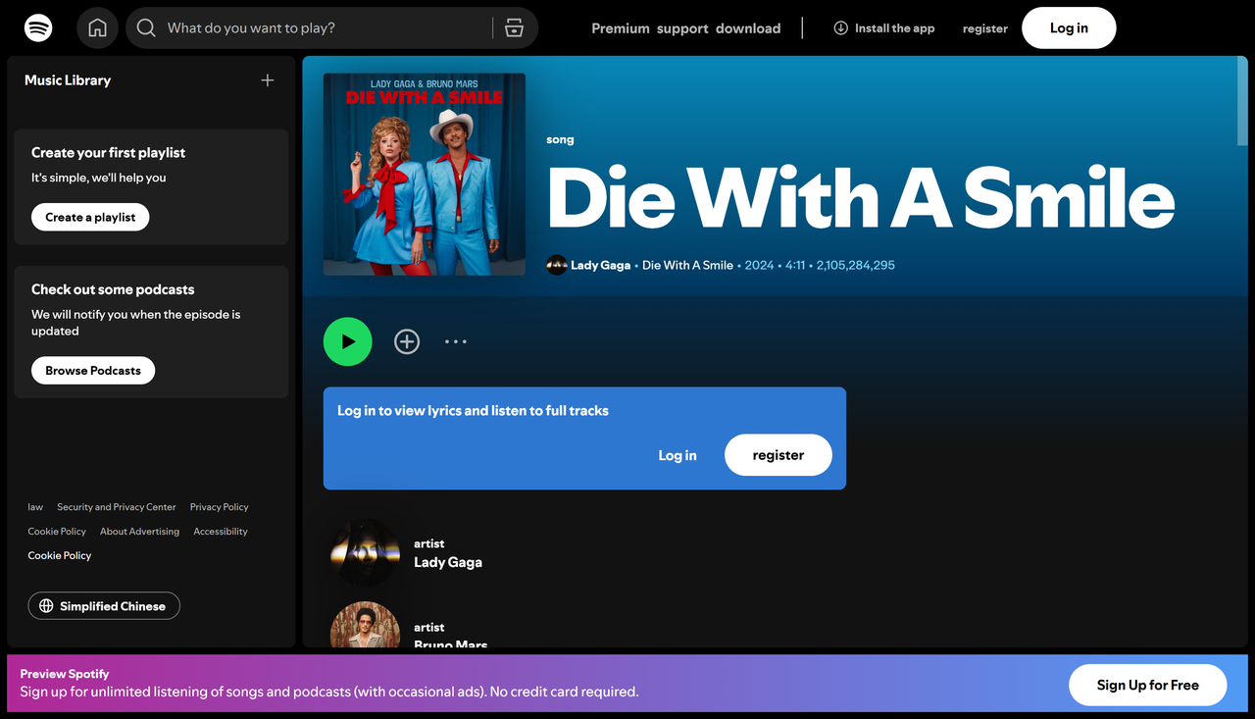
Task: Open the three-dot more options menu
Action: [456, 341]
